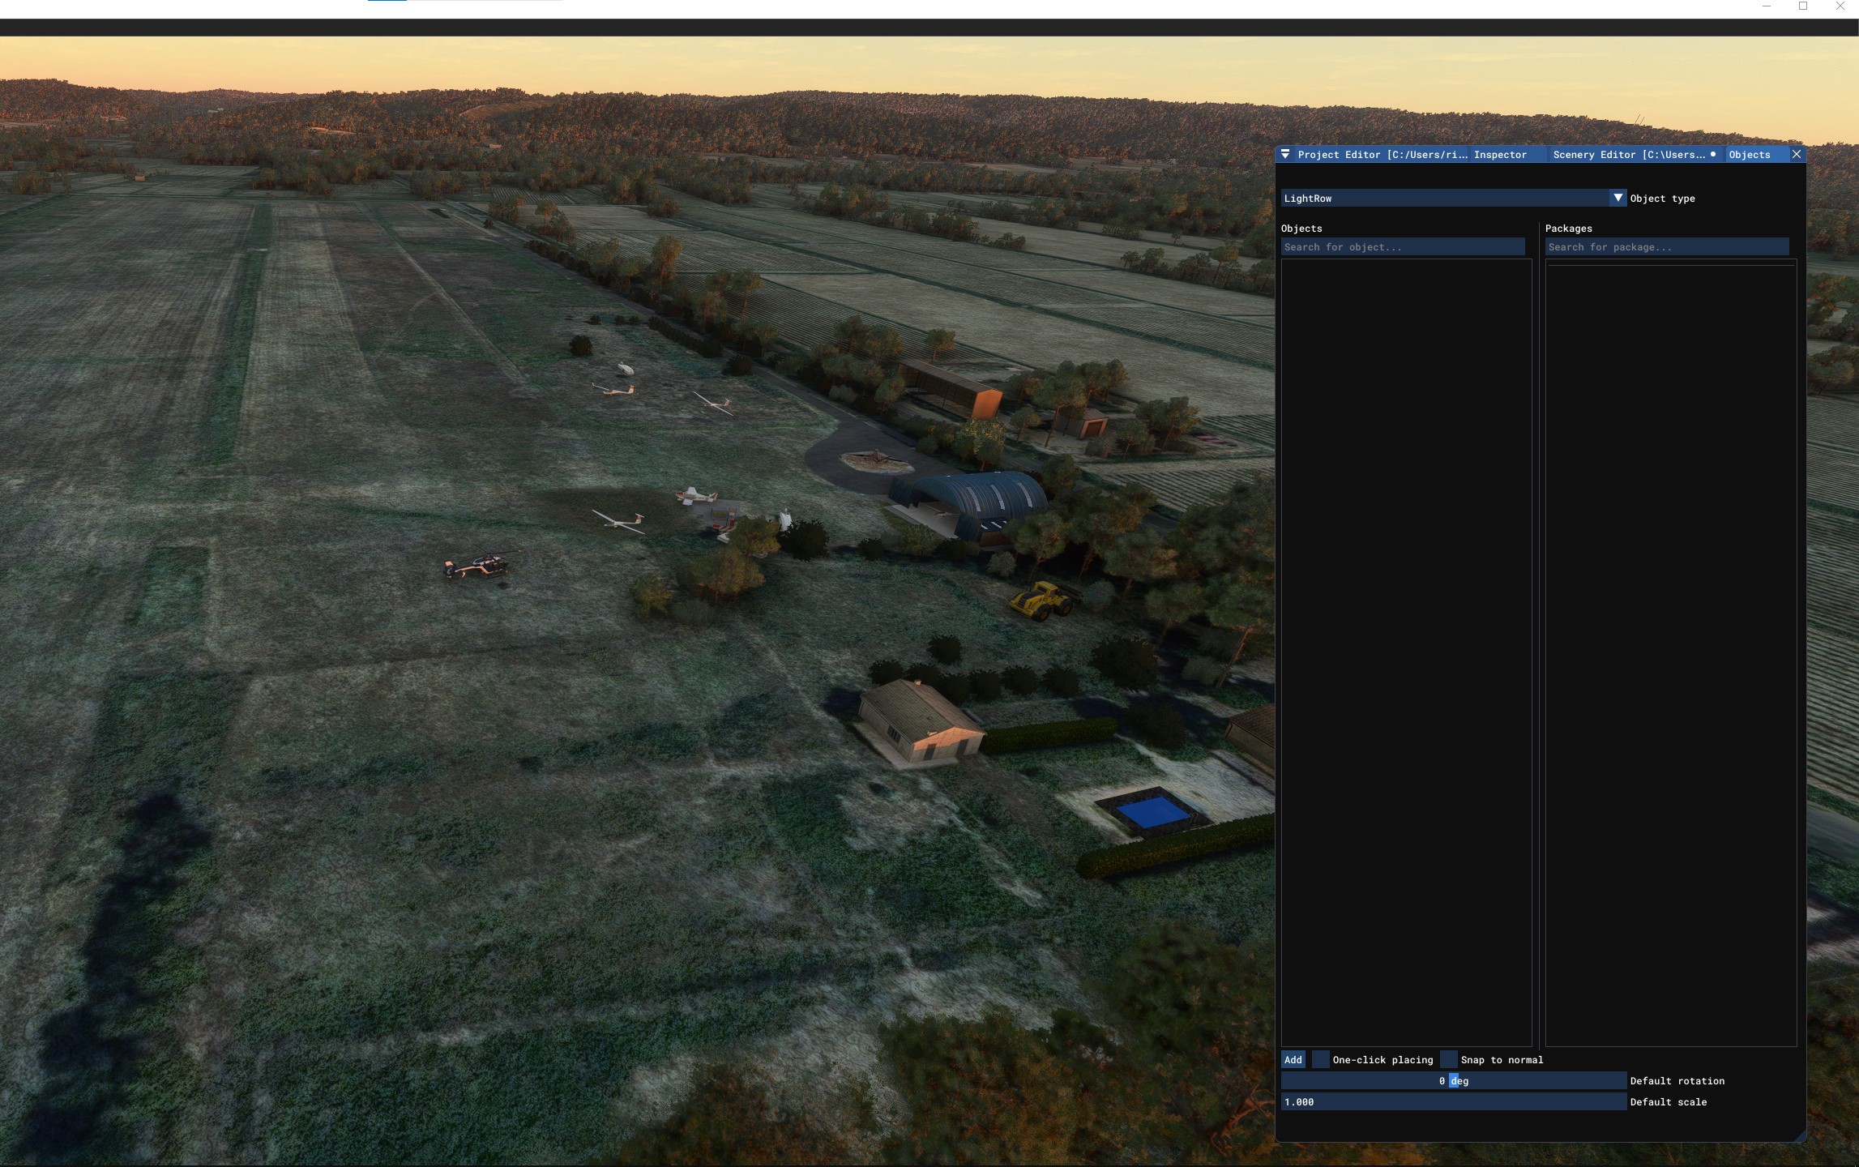Click the Object type dropdown arrow
The image size is (1859, 1167).
coord(1618,199)
